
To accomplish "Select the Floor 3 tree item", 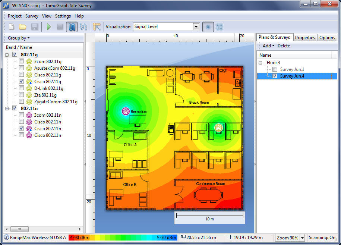I will point(274,63).
